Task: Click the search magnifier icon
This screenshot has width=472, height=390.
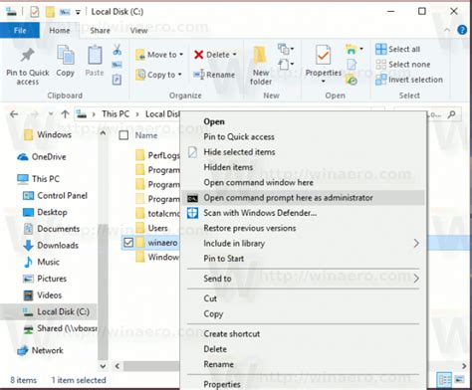Action: 451,114
